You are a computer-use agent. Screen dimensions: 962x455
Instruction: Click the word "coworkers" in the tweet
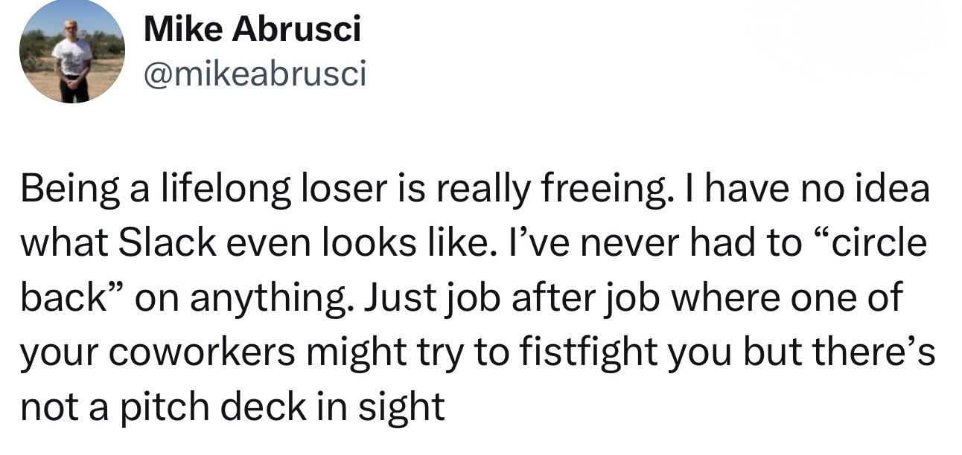point(209,352)
